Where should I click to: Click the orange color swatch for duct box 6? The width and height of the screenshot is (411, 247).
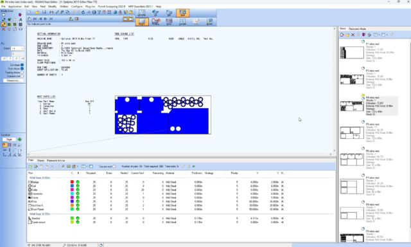pyautogui.click(x=72, y=205)
